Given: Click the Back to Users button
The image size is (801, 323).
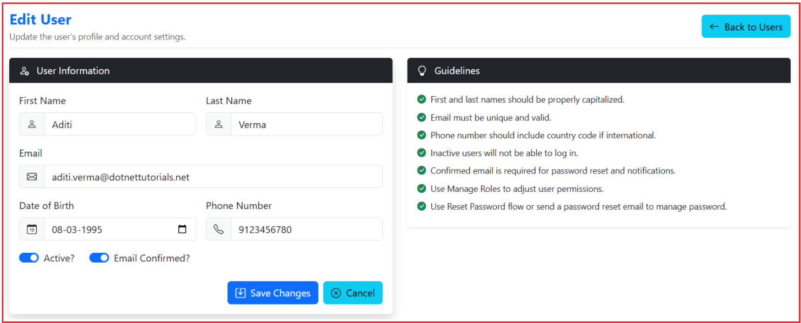Looking at the screenshot, I should tap(746, 26).
